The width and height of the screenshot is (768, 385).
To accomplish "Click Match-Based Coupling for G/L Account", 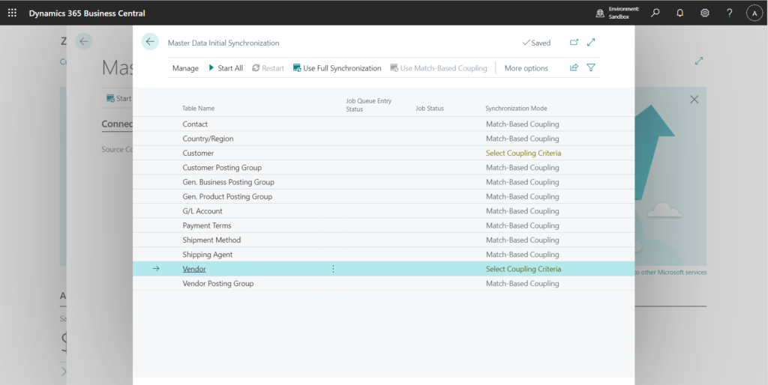I will 522,210.
